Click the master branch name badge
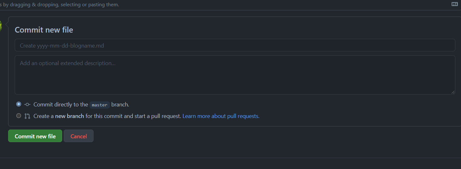This screenshot has height=169, width=461. [x=99, y=105]
